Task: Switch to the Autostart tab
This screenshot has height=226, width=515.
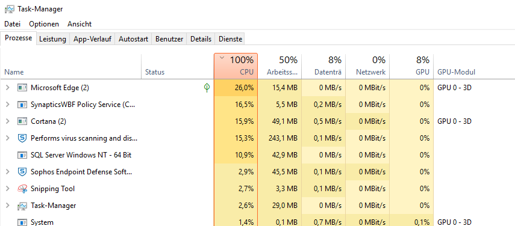Action: (133, 39)
